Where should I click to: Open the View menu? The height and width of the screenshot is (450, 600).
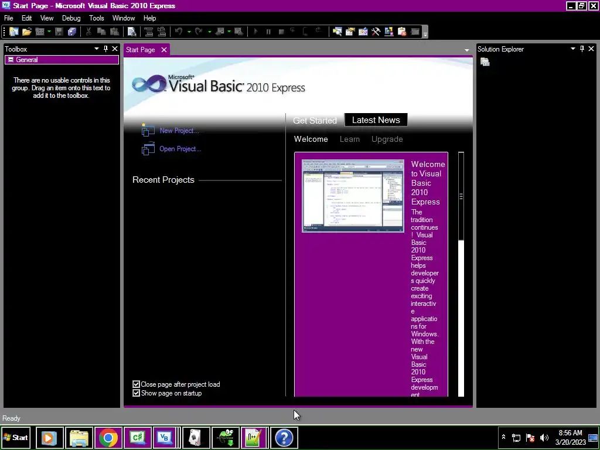point(47,18)
